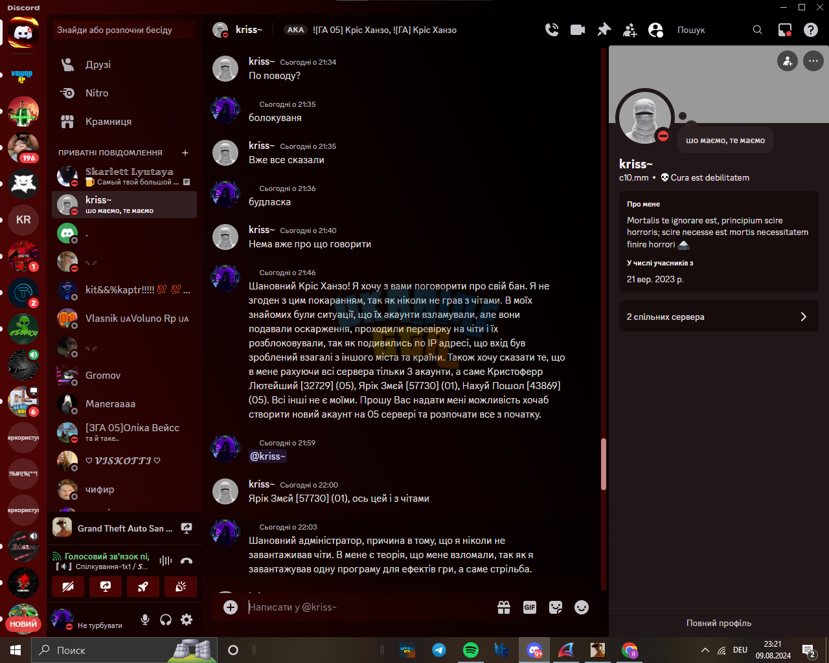Open Windows notification center
Image resolution: width=829 pixels, height=663 pixels.
point(808,650)
